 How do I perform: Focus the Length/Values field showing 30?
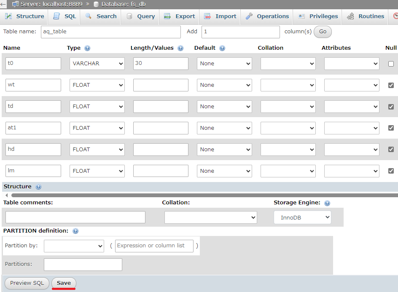pos(161,64)
